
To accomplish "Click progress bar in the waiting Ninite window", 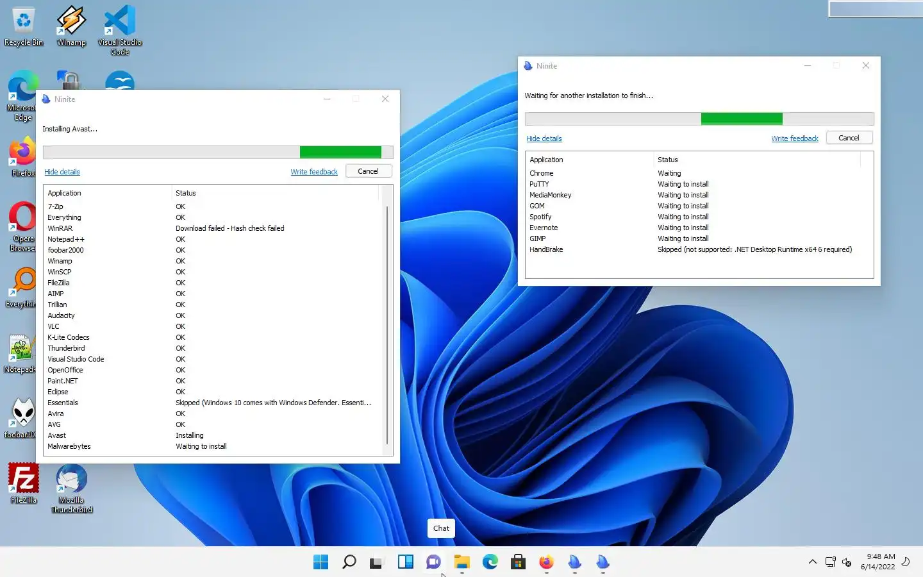I will [x=699, y=119].
